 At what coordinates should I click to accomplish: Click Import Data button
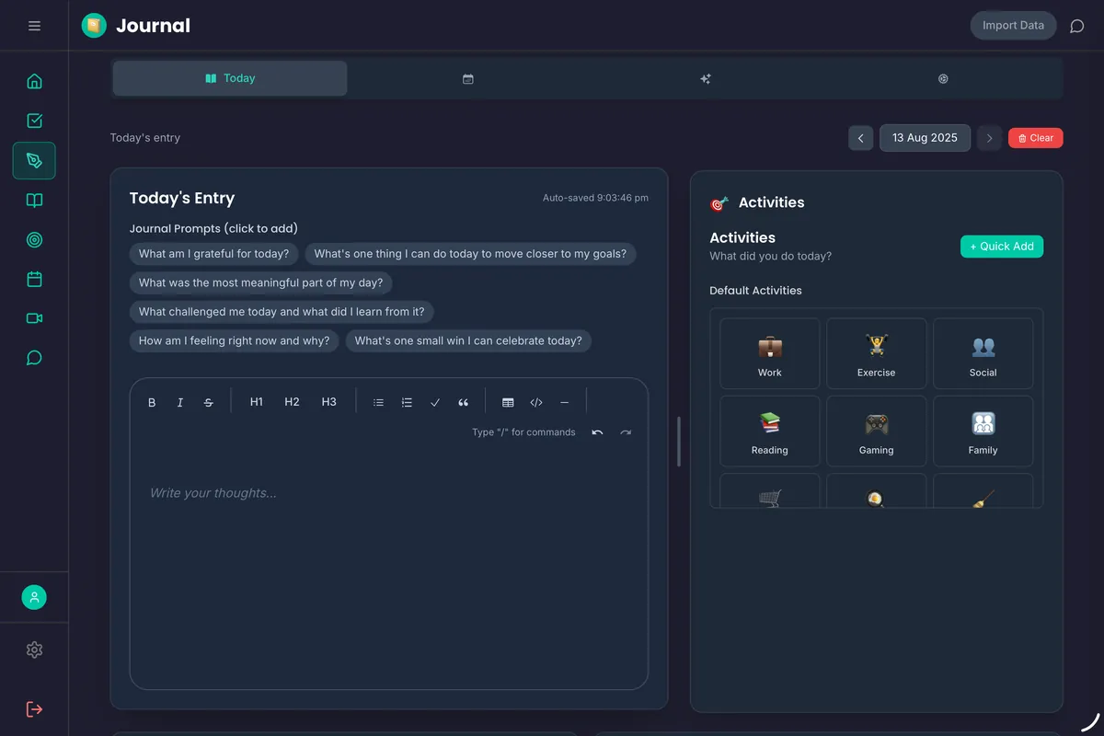pos(1013,26)
